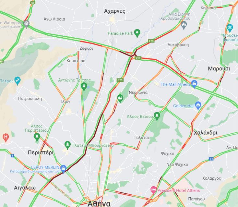Click the Paradise Park green pin
The image size is (238, 207).
[x=137, y=33]
